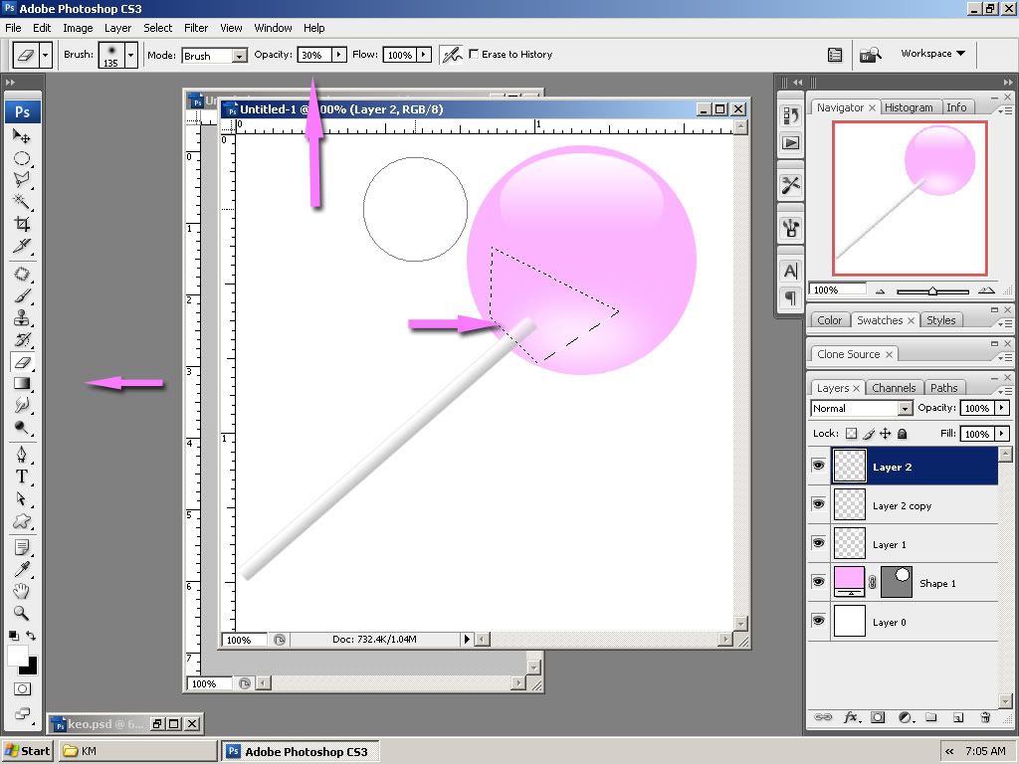Select the Dodge tool
The image size is (1019, 764).
point(22,427)
